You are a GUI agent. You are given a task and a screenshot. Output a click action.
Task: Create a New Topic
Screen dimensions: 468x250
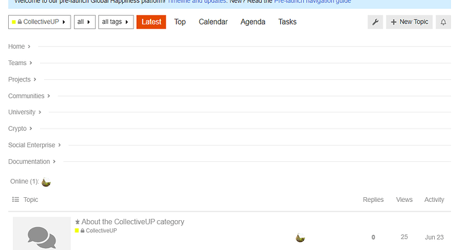pos(409,22)
